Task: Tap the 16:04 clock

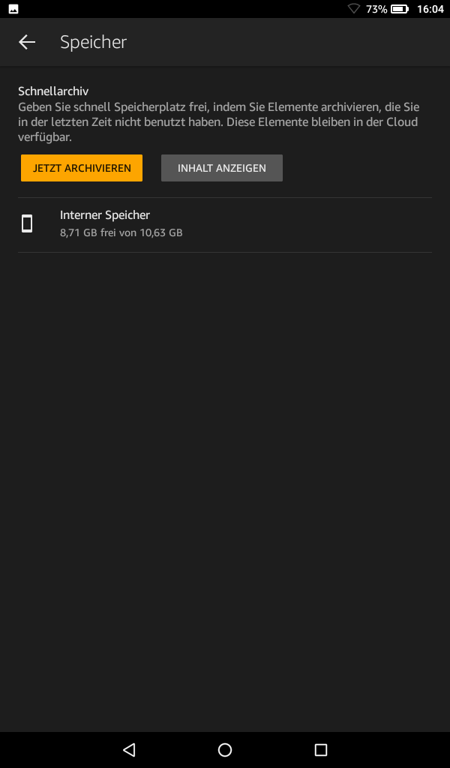Action: (430, 9)
